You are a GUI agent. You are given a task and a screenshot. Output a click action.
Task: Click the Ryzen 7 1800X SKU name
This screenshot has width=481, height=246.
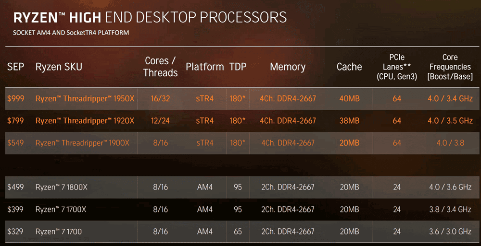click(62, 187)
